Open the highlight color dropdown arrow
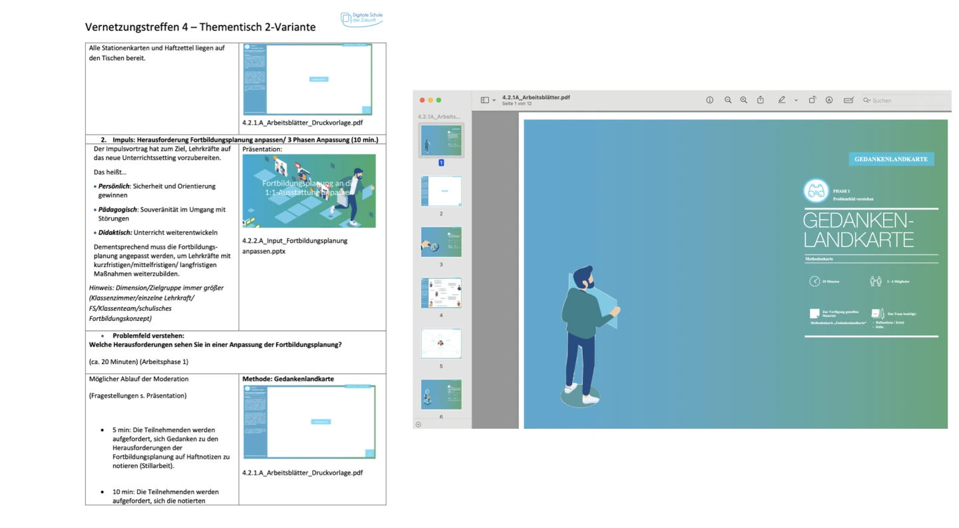The image size is (959, 528). pos(796,101)
